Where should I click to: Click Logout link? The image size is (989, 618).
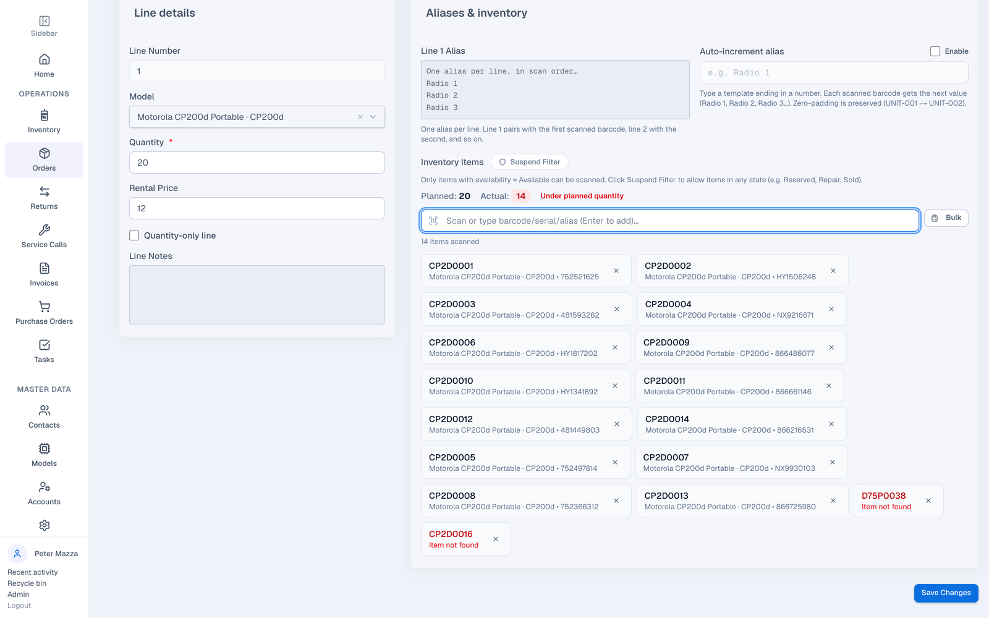19,606
